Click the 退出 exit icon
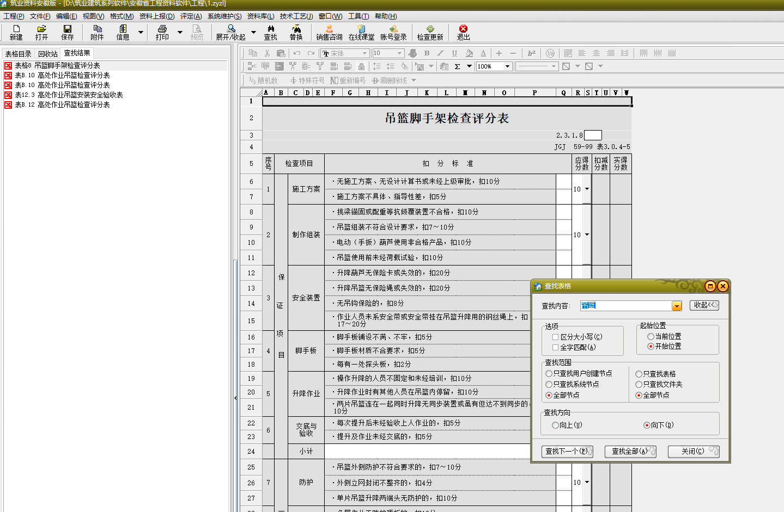Image resolution: width=784 pixels, height=512 pixels. pyautogui.click(x=463, y=33)
